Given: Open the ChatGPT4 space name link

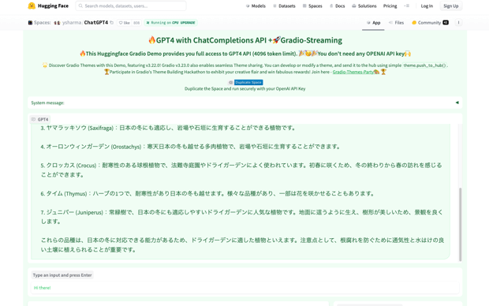Looking at the screenshot, I should point(96,23).
